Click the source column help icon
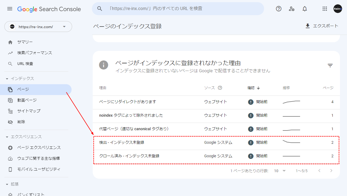The image size is (347, 196). pyautogui.click(x=220, y=88)
